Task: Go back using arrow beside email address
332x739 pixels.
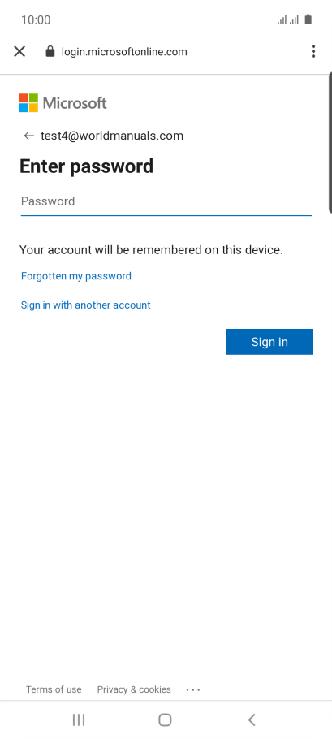Action: tap(28, 136)
